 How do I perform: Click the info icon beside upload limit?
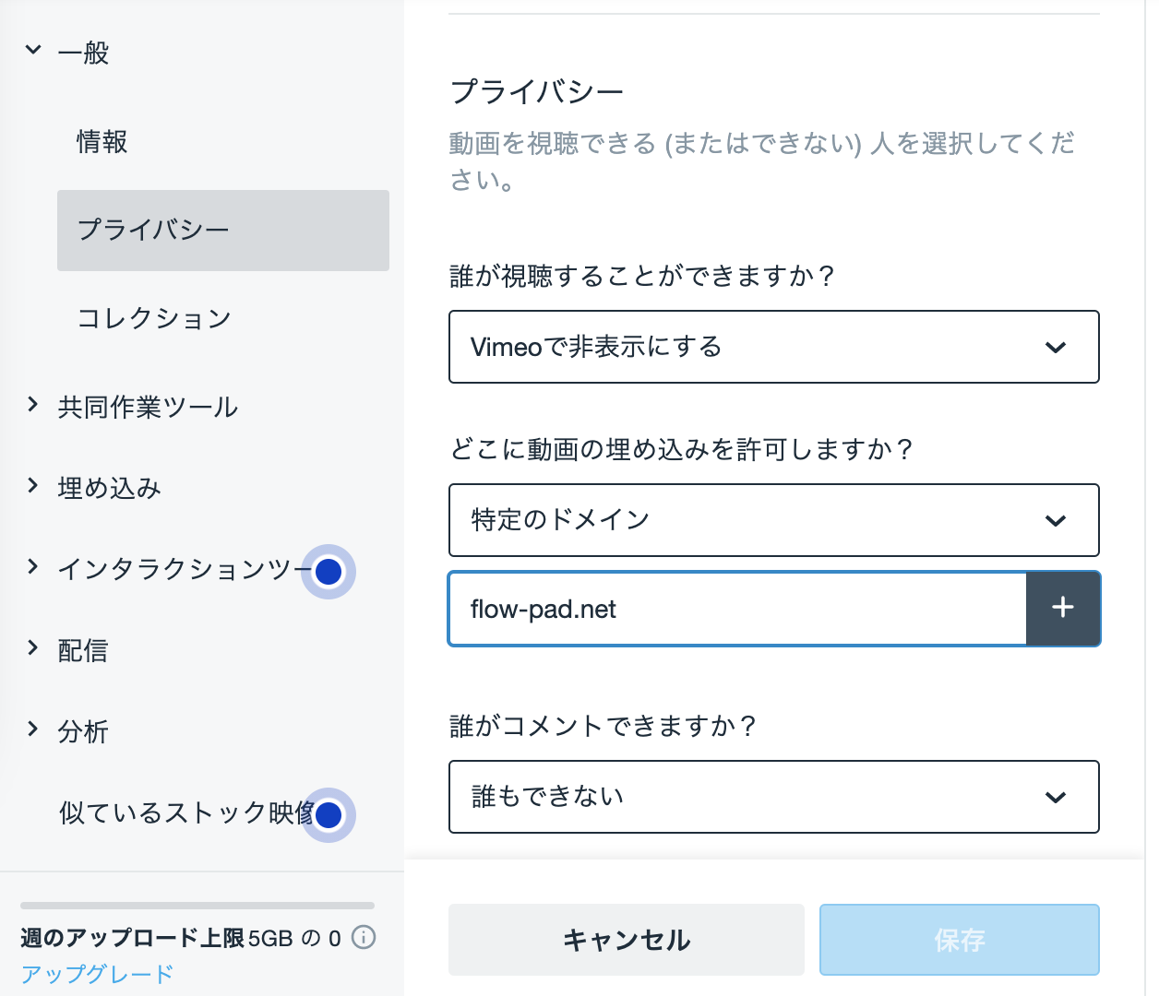(x=364, y=938)
